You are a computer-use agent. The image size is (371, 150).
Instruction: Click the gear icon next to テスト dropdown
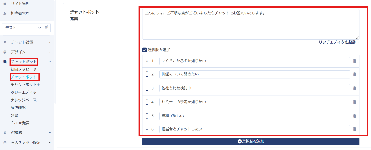[x=46, y=28]
